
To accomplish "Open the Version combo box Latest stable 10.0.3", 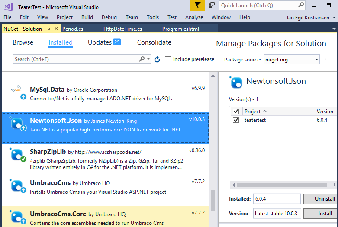I will [277, 214].
